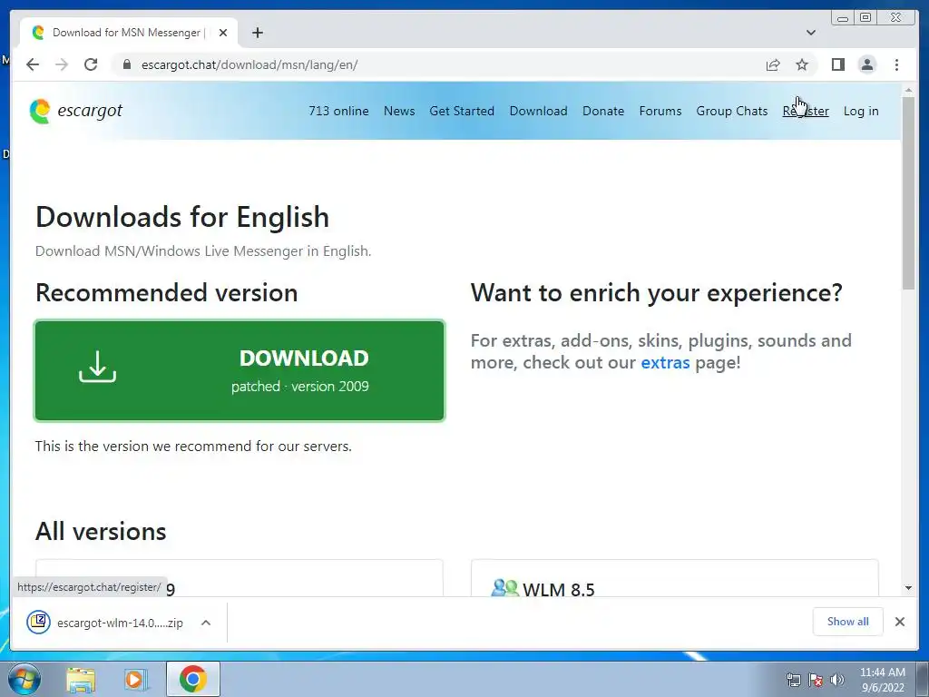
Task: Click the taskbar clock showing 11:44 AM
Action: (x=882, y=680)
